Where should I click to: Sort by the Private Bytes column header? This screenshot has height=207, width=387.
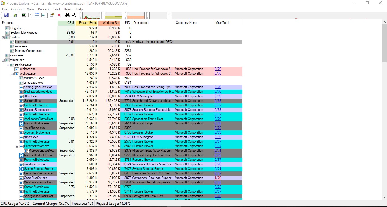[x=87, y=23]
